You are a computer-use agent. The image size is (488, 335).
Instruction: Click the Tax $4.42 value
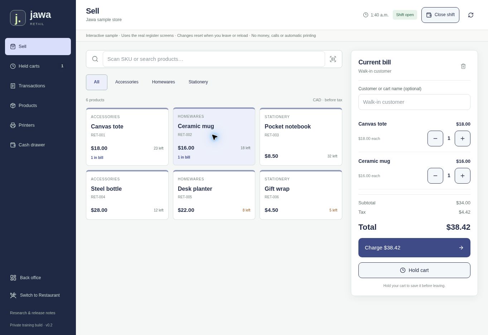tap(464, 212)
